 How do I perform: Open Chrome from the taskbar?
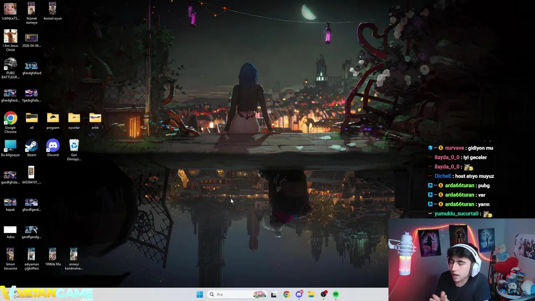[286, 294]
